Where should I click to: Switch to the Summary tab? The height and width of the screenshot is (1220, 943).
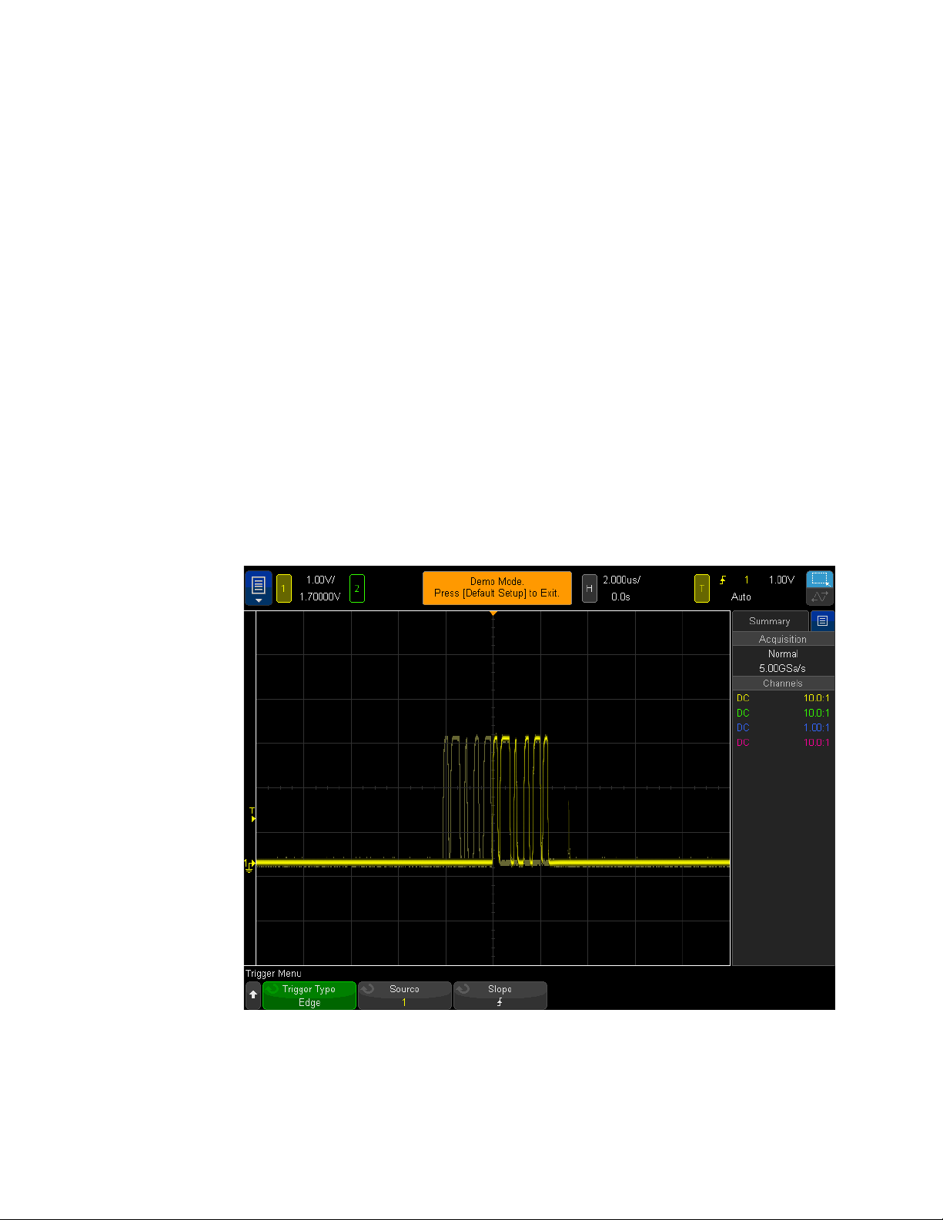coord(770,621)
